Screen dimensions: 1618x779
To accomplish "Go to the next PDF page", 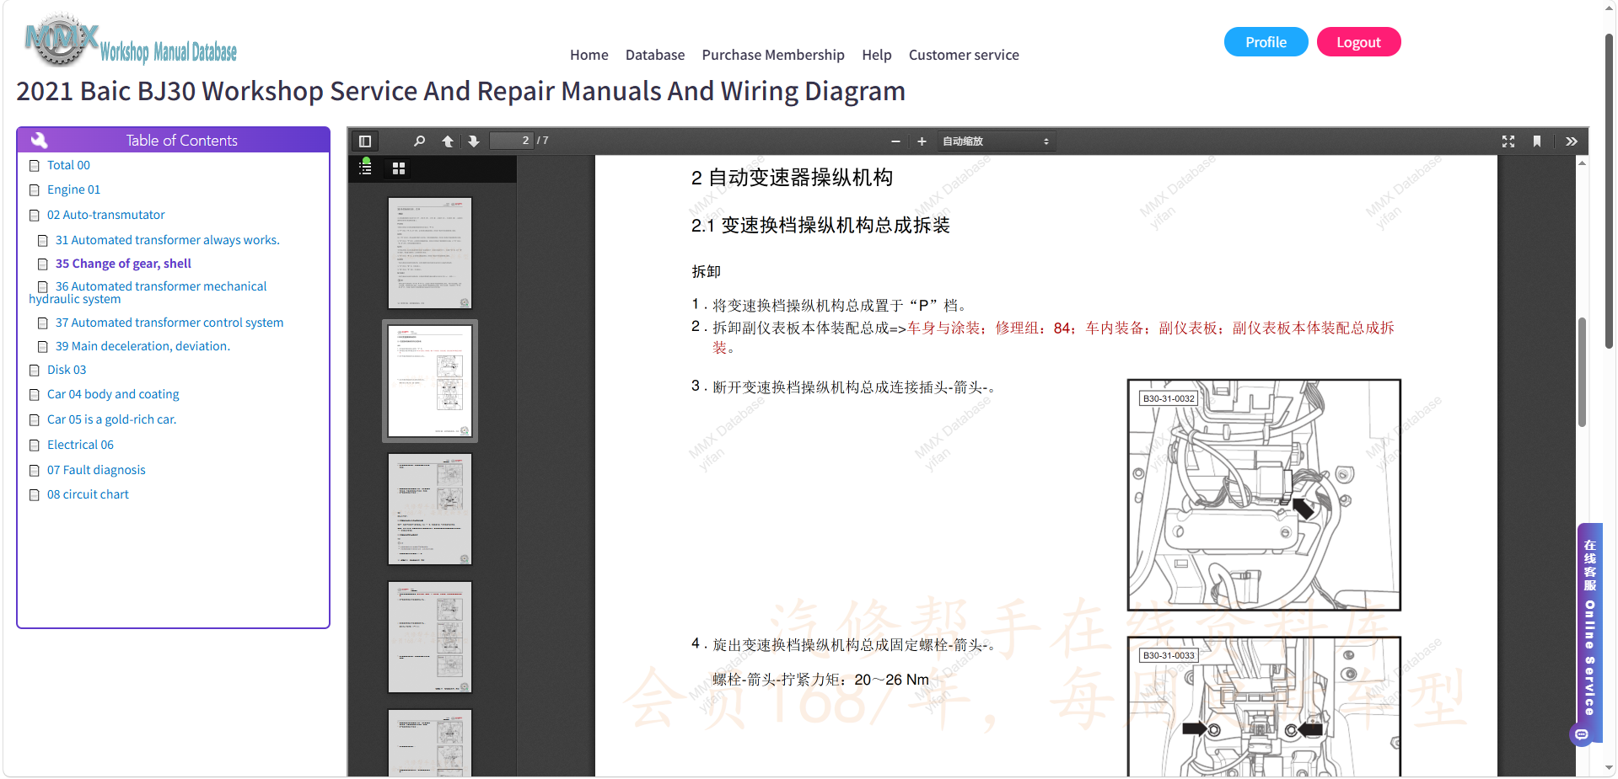I will [x=474, y=141].
